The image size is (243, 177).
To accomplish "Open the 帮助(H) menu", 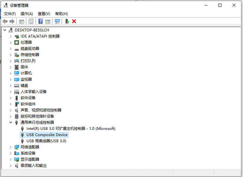I will pyautogui.click(x=61, y=14).
